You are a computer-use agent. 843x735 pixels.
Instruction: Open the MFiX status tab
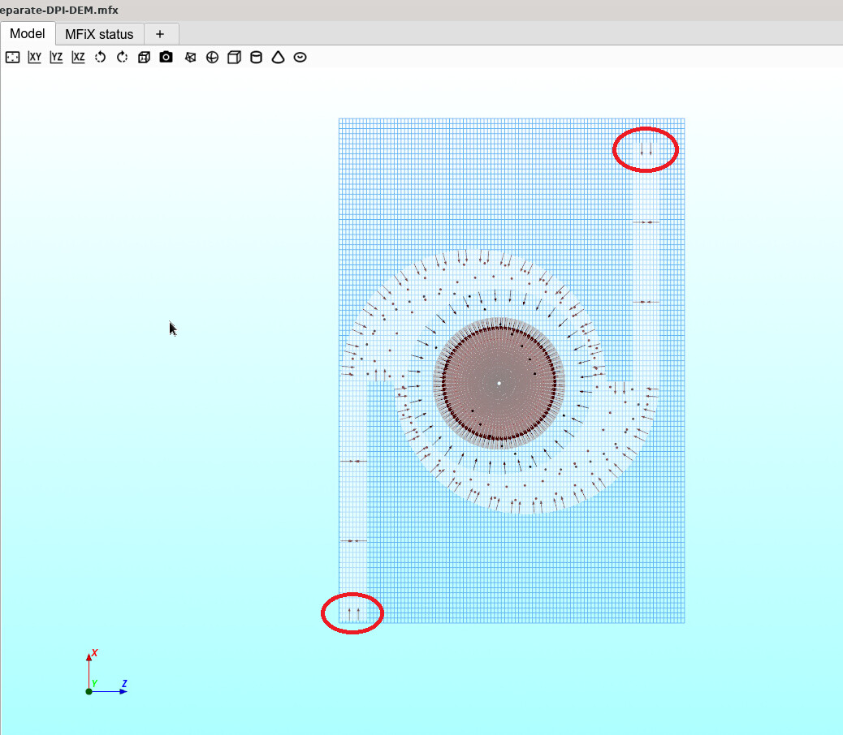point(99,34)
